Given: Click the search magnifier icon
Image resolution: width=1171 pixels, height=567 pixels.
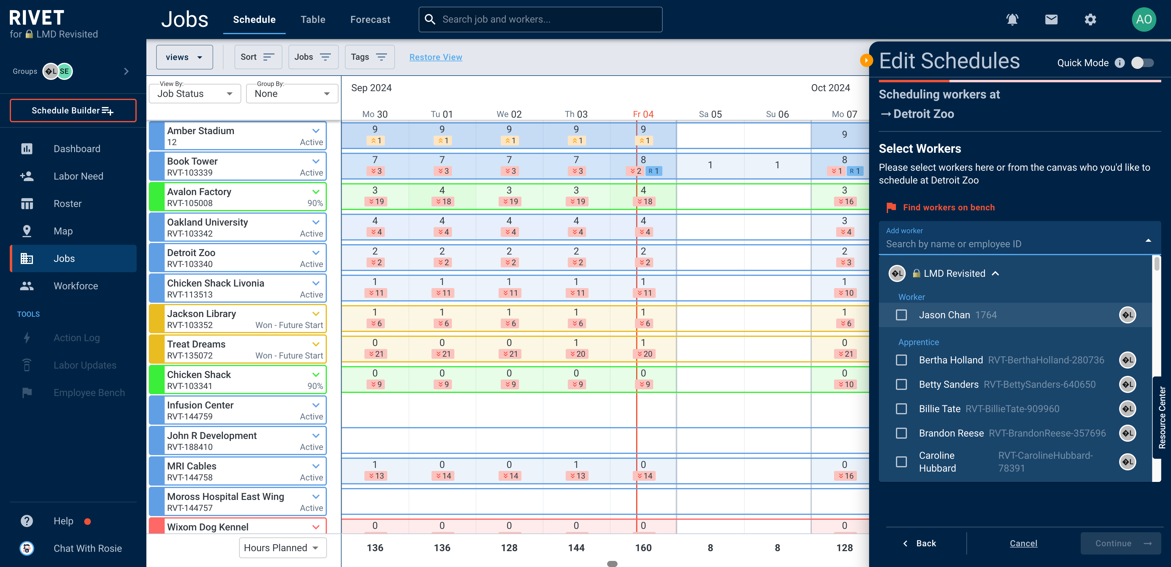Looking at the screenshot, I should coord(430,19).
